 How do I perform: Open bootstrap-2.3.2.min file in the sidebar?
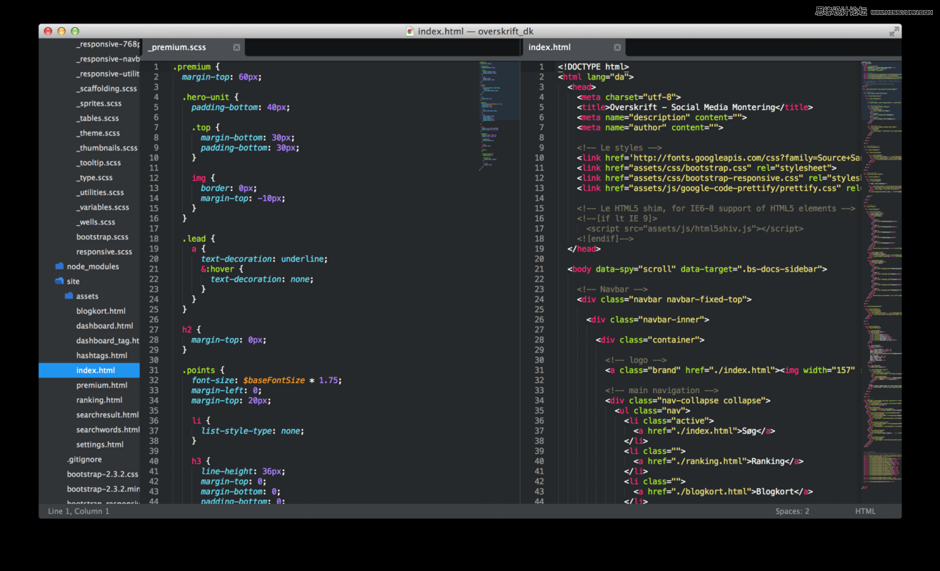pyautogui.click(x=104, y=489)
